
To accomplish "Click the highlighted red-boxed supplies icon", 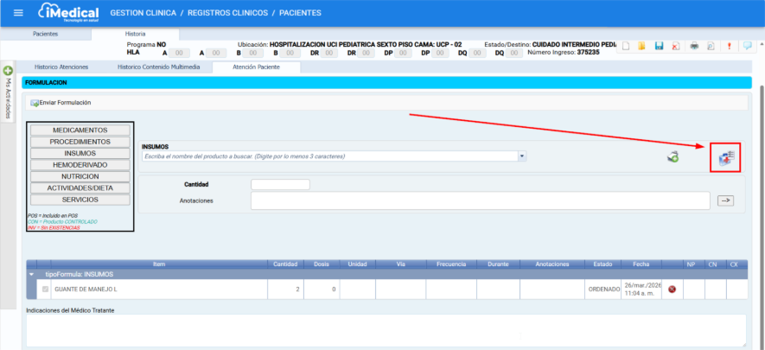I will pyautogui.click(x=725, y=156).
